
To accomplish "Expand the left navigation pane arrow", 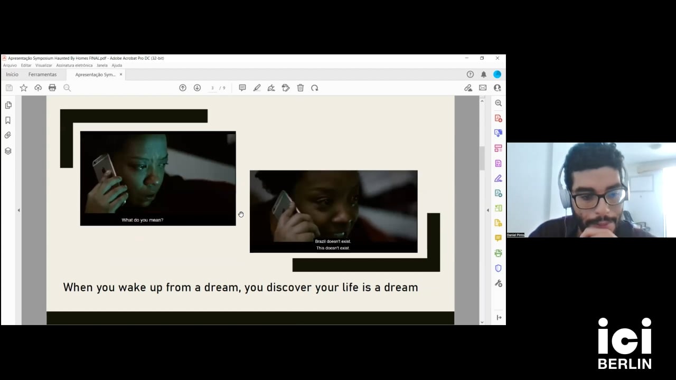I will (x=18, y=210).
